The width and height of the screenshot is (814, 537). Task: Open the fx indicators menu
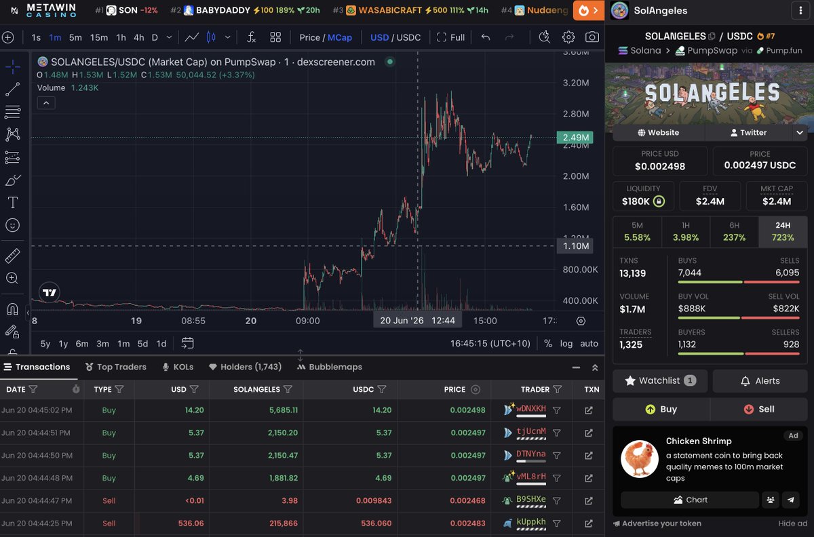tap(251, 37)
